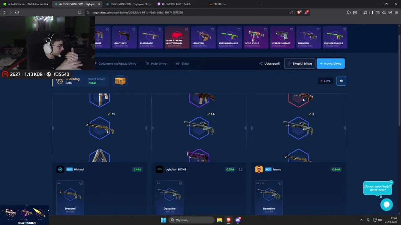The height and width of the screenshot is (225, 401).
Task: Open the live chat help bubble
Action: tap(386, 204)
